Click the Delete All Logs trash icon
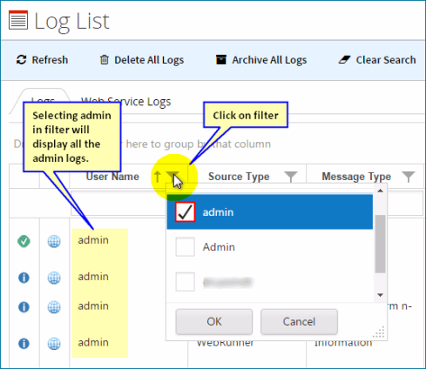This screenshot has width=426, height=369. (x=105, y=60)
